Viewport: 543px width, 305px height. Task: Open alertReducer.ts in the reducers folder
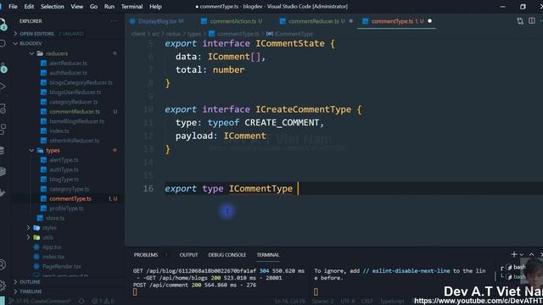68,64
